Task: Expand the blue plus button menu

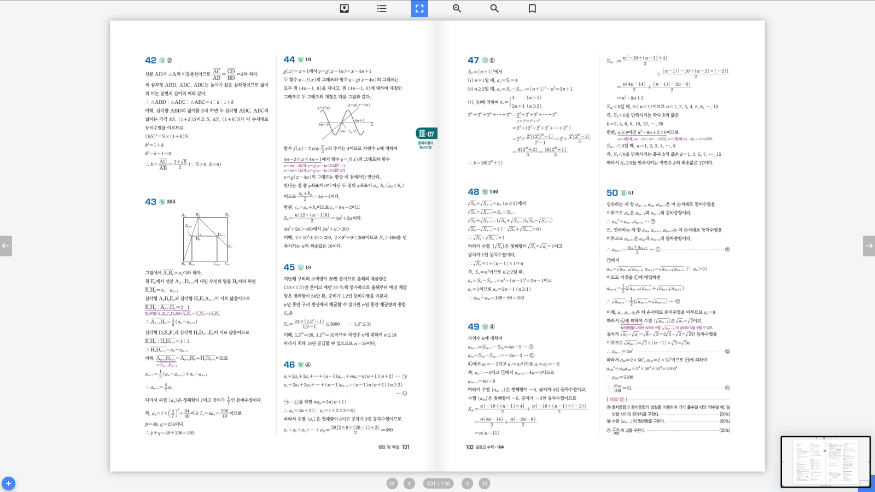Action: point(8,483)
